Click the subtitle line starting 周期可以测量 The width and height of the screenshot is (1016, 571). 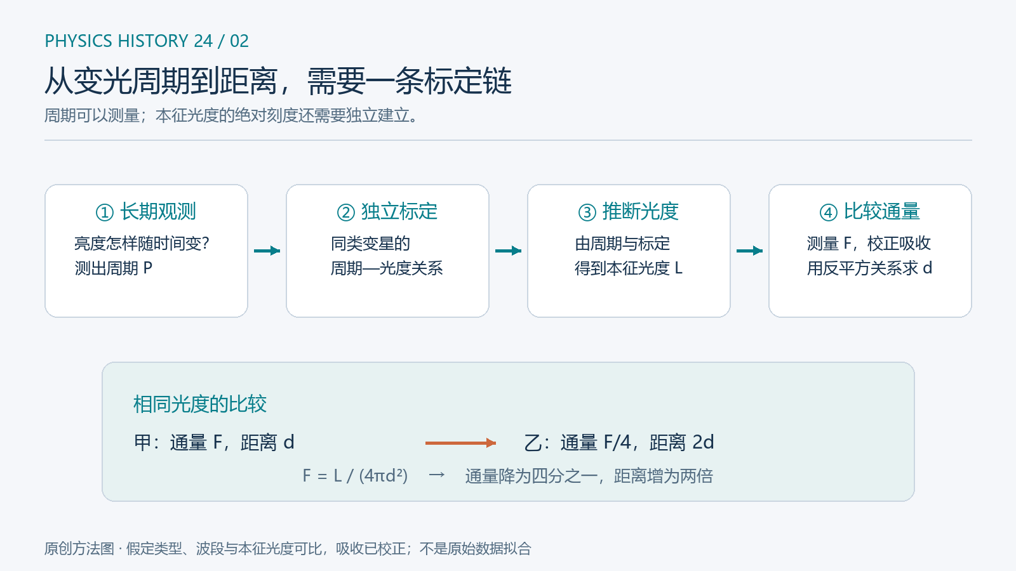click(231, 115)
